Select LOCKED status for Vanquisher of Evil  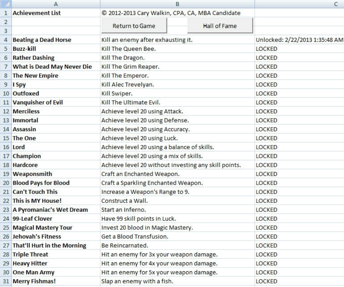point(299,102)
